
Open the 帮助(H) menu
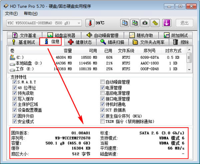[x=31, y=13]
